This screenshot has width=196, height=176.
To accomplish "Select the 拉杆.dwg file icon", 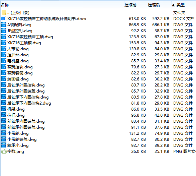I will point(4,115).
